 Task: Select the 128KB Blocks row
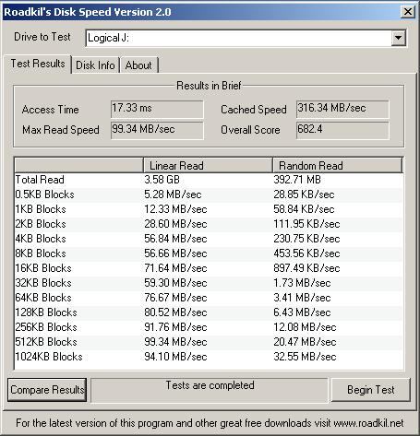click(x=209, y=312)
